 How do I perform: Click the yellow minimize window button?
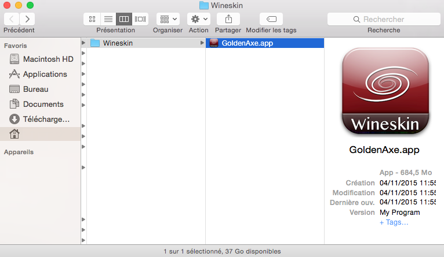click(19, 5)
